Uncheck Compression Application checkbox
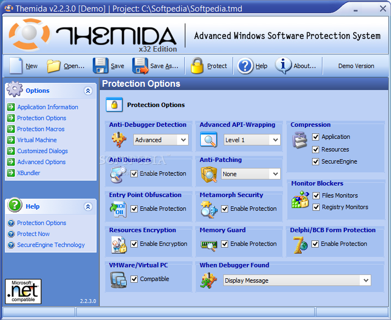 click(x=316, y=137)
